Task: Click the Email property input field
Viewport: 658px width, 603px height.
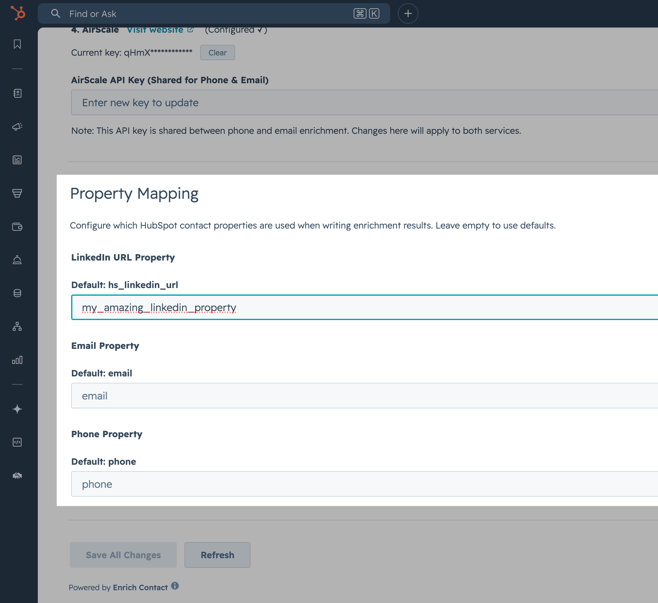Action: click(365, 396)
